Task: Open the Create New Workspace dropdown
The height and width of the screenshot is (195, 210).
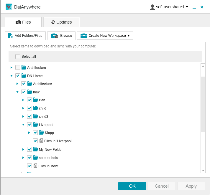Action: [x=105, y=36]
